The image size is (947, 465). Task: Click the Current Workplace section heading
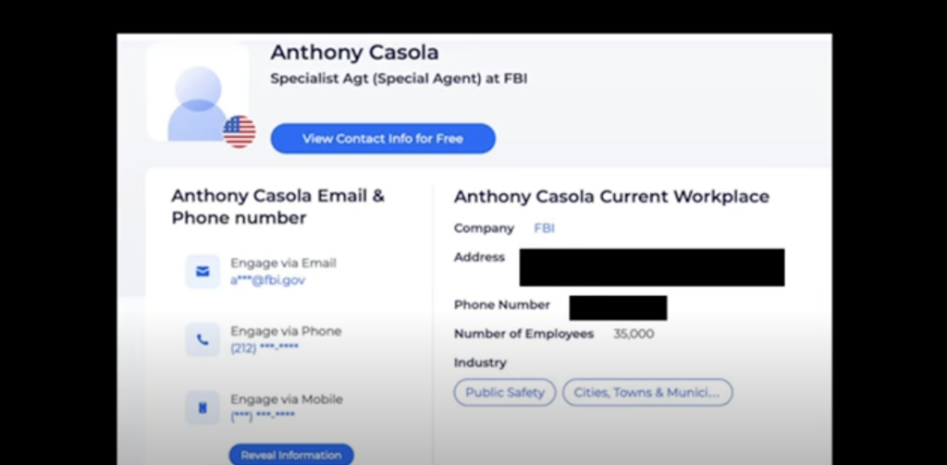(612, 197)
